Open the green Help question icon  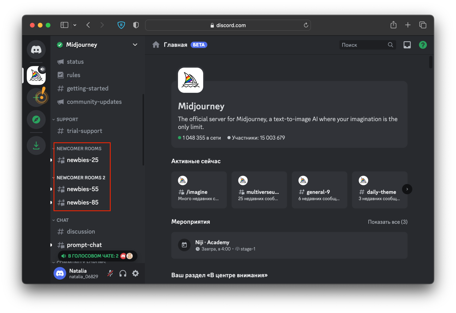(x=423, y=45)
